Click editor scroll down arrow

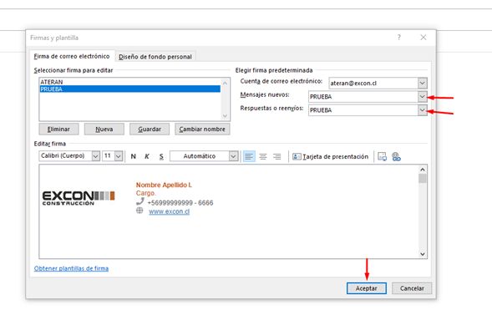coord(423,254)
